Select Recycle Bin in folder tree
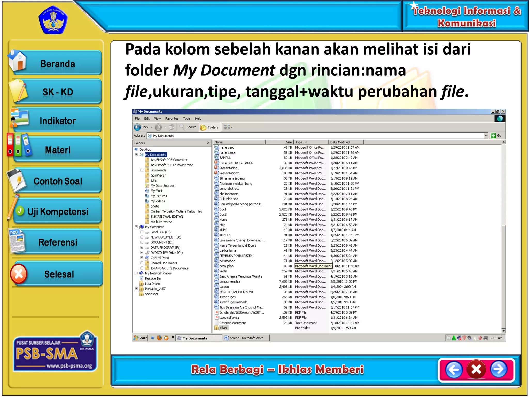This screenshot has height=397, width=529. [x=153, y=279]
